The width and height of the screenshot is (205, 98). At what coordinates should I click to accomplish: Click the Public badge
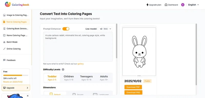point(147,81)
